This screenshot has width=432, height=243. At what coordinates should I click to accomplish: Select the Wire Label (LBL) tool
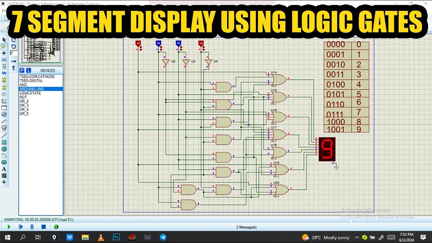coord(4,60)
